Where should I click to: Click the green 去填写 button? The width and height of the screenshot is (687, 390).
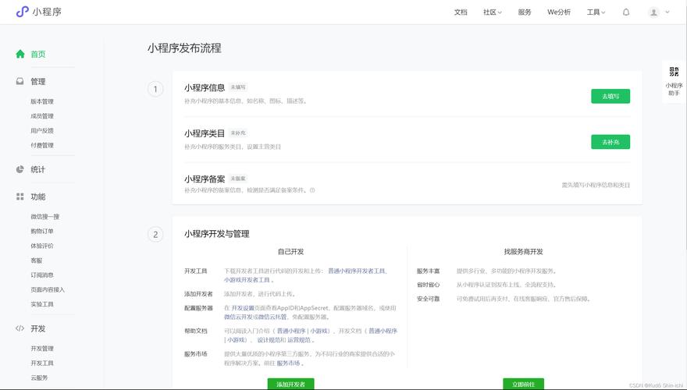(x=610, y=96)
